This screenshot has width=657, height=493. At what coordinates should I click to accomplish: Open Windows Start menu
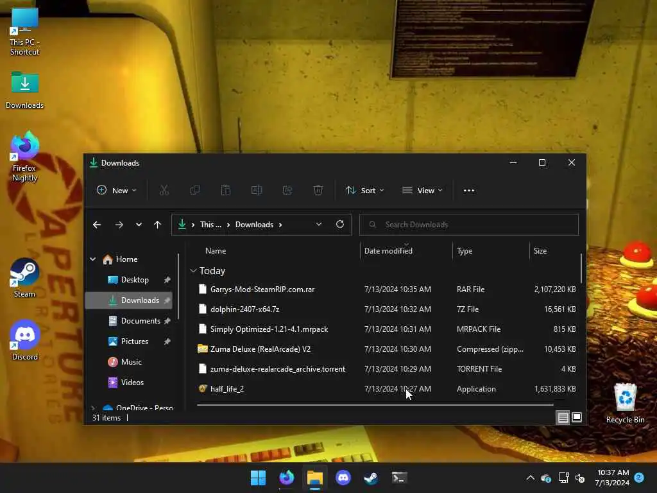click(258, 478)
